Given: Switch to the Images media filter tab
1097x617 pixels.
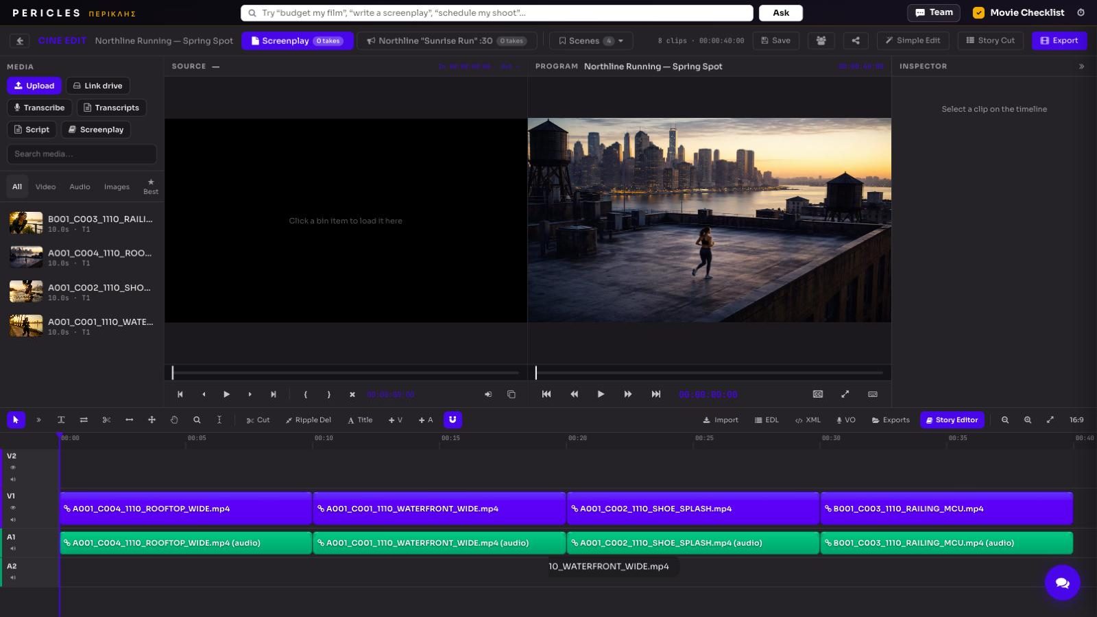Looking at the screenshot, I should 117,186.
